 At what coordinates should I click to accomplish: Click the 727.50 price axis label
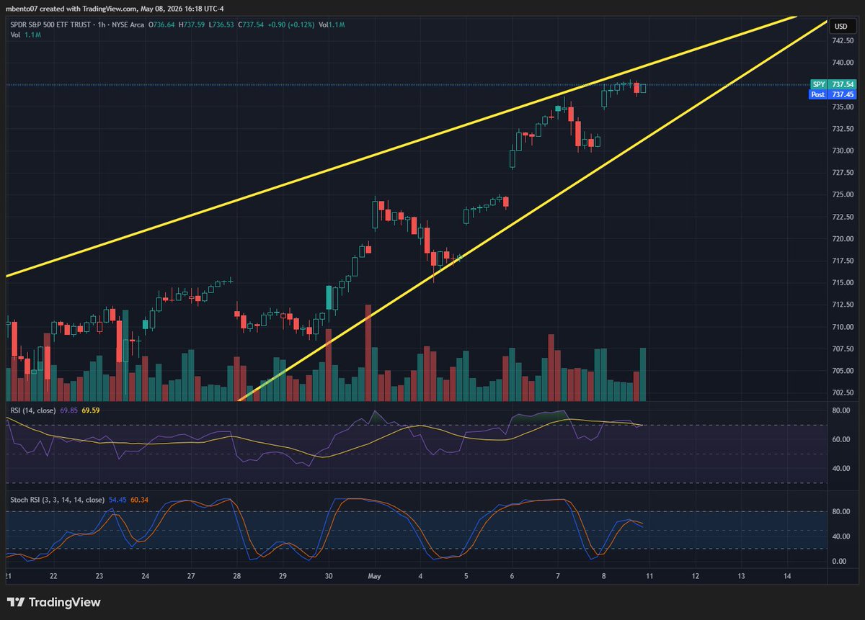[843, 173]
